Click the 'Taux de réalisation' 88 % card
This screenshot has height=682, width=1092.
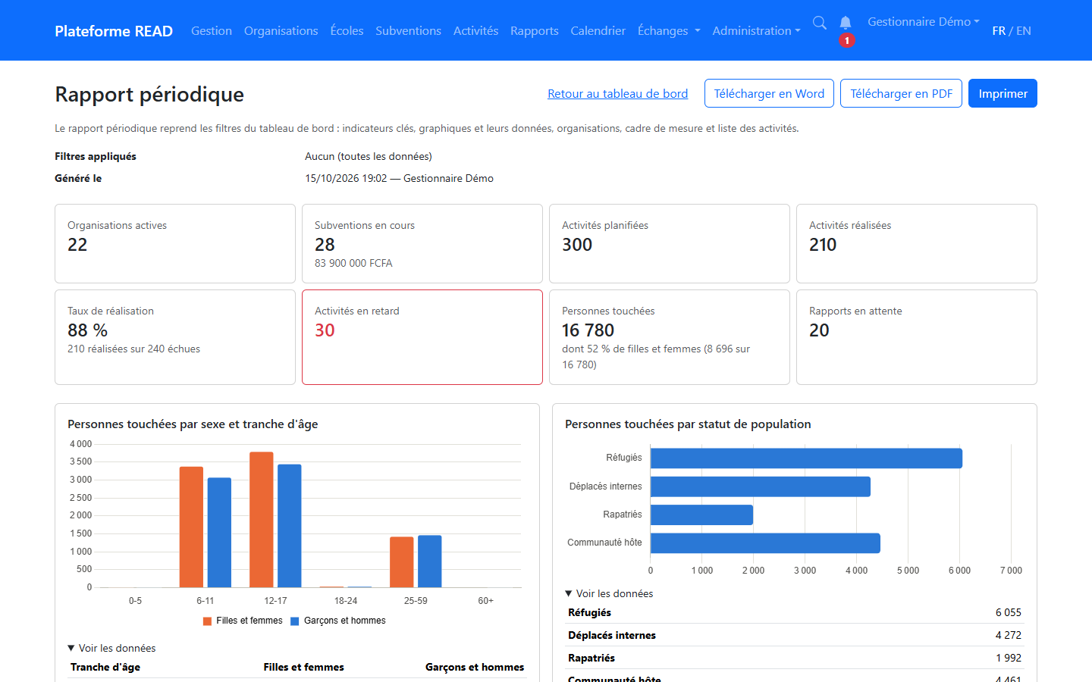(175, 337)
